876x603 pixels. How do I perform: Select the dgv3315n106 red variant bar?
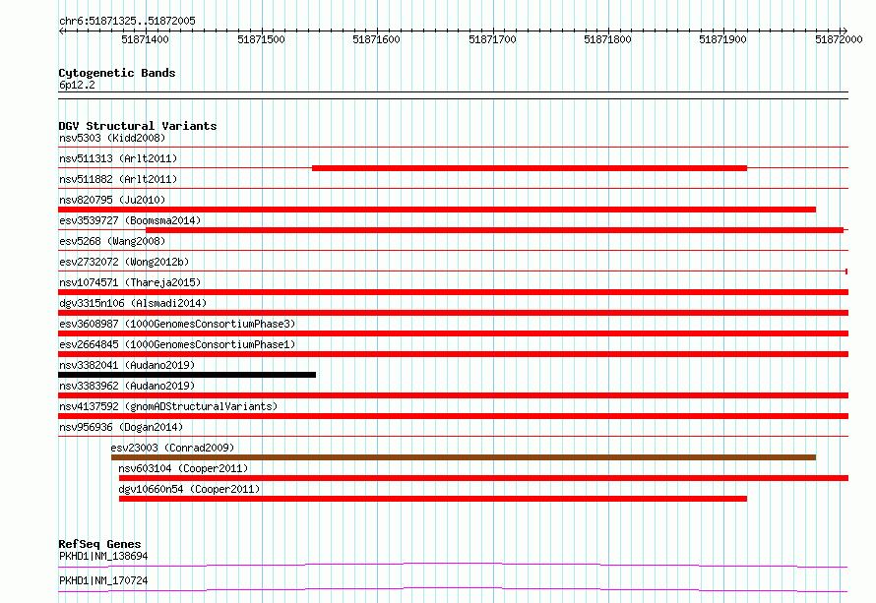pyautogui.click(x=453, y=313)
